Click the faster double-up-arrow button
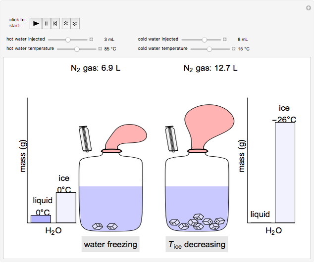The image size is (314, 263). coord(66,23)
